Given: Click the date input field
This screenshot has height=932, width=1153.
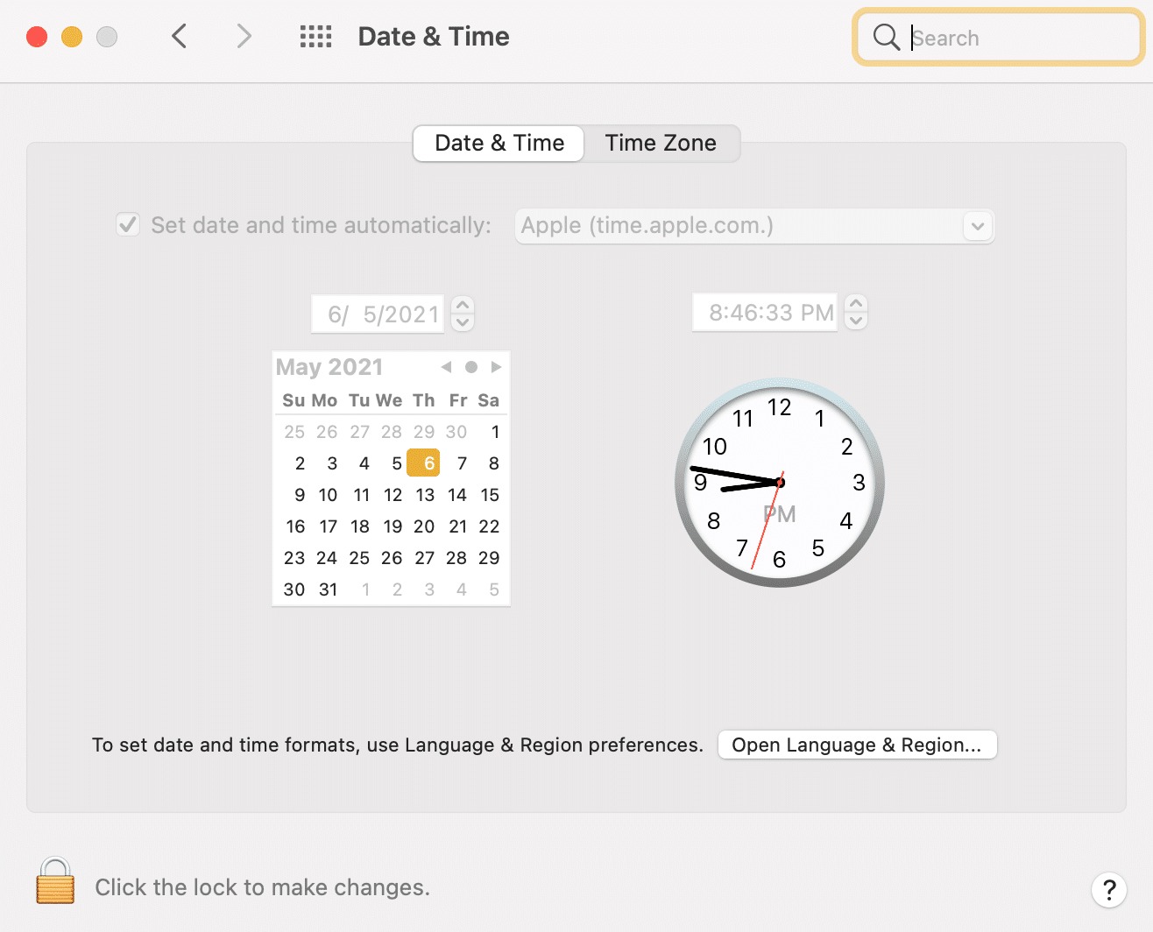Looking at the screenshot, I should [x=378, y=314].
